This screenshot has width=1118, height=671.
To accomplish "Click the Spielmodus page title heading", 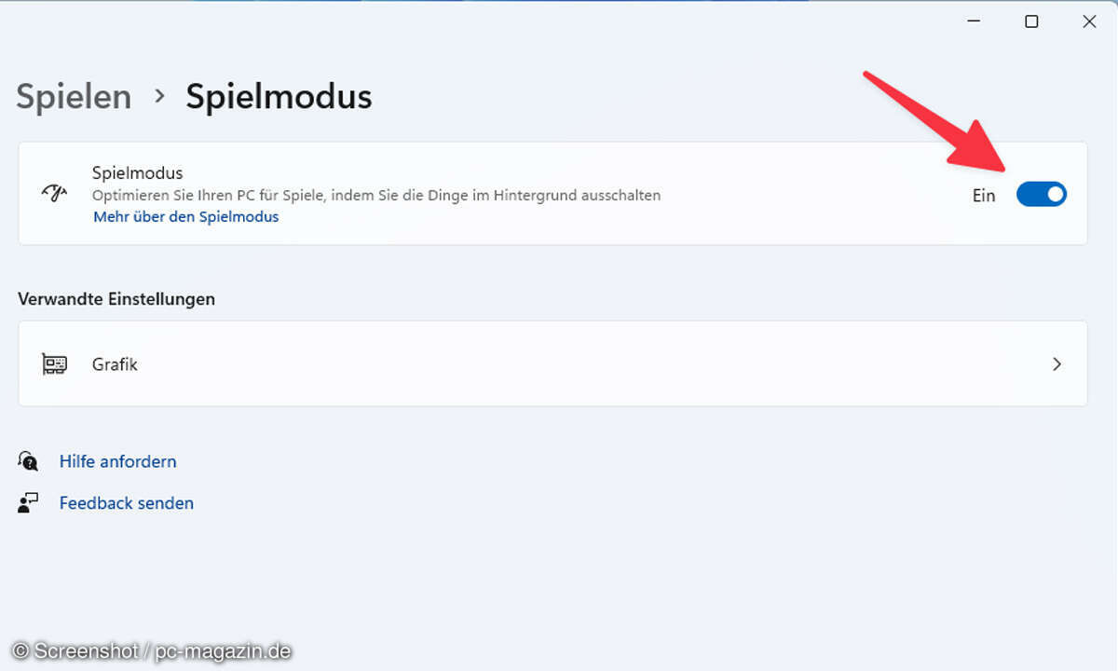I will coord(279,96).
